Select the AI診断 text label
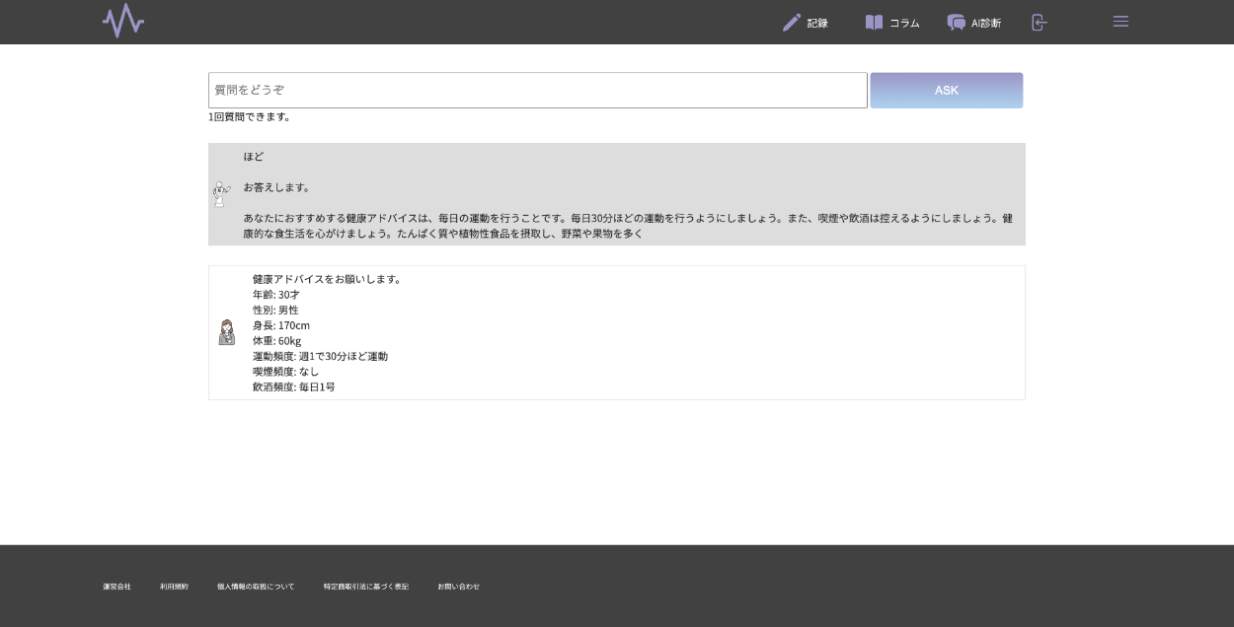Screen dimensions: 1234x627 click(986, 23)
